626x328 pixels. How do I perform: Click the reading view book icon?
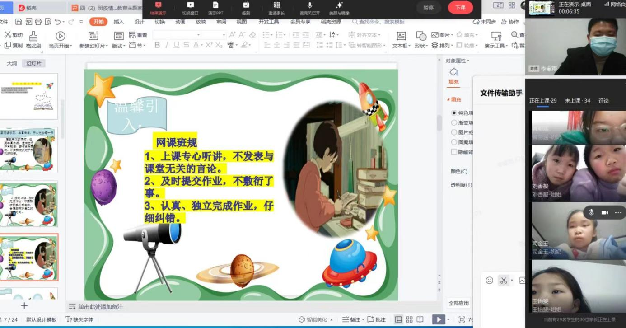pyautogui.click(x=420, y=319)
